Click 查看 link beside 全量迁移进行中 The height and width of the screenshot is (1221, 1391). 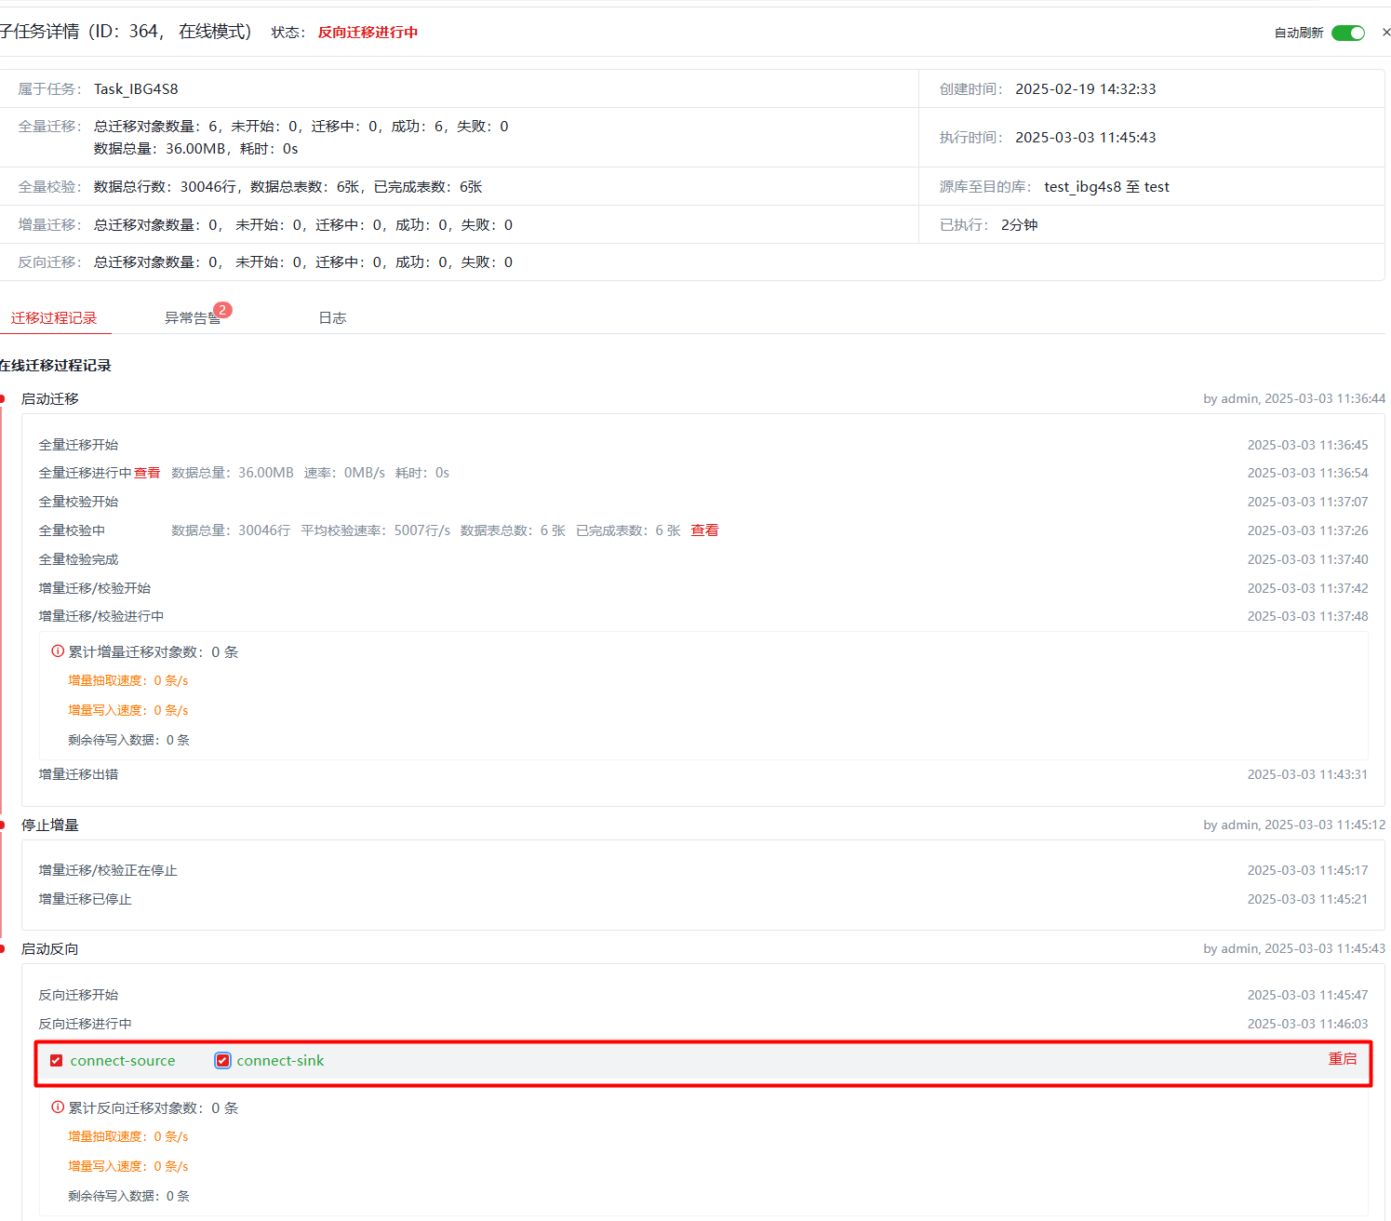(x=147, y=473)
